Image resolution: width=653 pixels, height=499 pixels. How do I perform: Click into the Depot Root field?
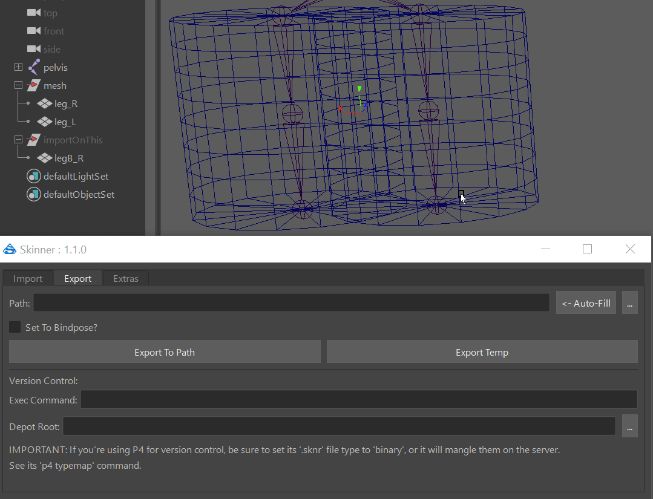click(339, 426)
